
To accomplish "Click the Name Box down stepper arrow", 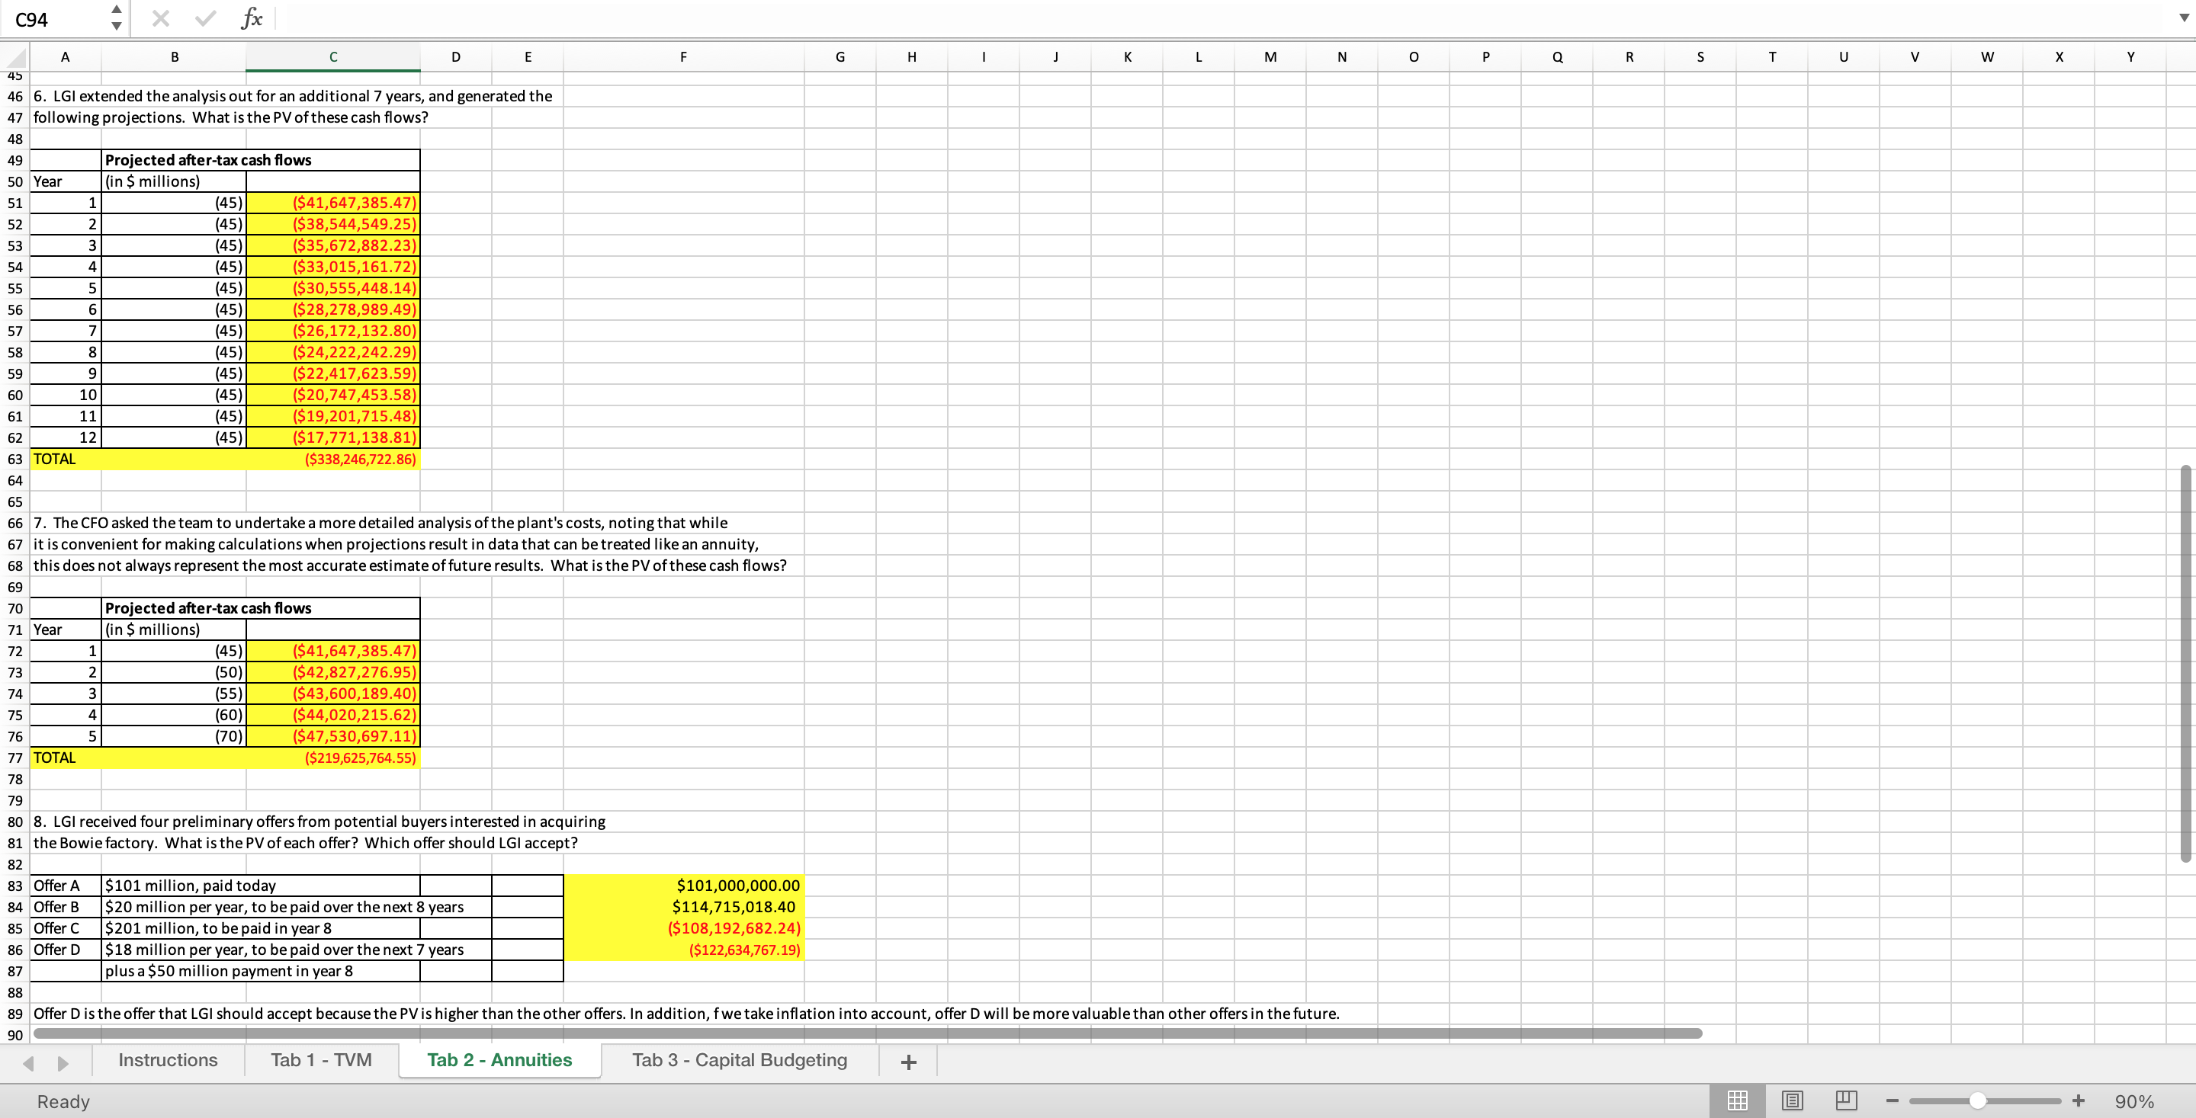I will tap(115, 27).
